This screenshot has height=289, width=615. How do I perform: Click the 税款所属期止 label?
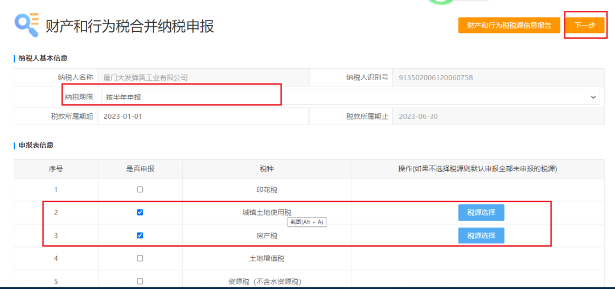pos(367,116)
